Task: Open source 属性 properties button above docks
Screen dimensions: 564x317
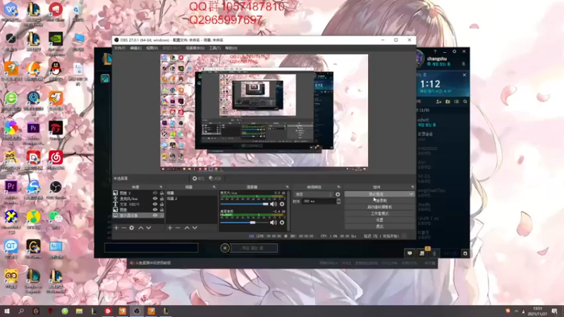Action: [198, 178]
